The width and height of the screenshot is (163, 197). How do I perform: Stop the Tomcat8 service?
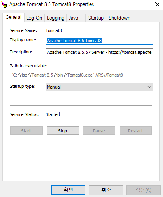[63, 131]
